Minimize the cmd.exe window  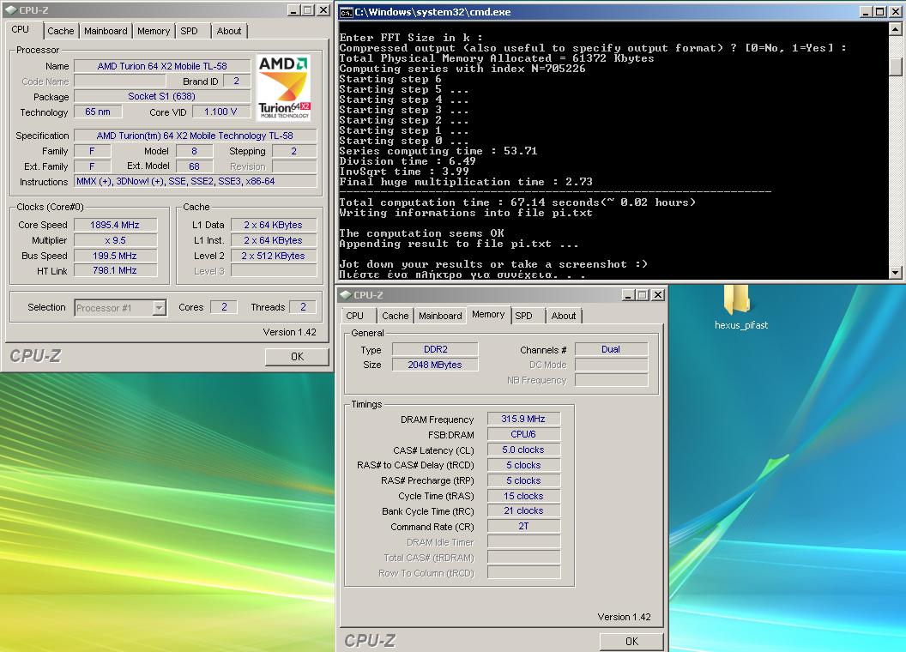pyautogui.click(x=867, y=12)
